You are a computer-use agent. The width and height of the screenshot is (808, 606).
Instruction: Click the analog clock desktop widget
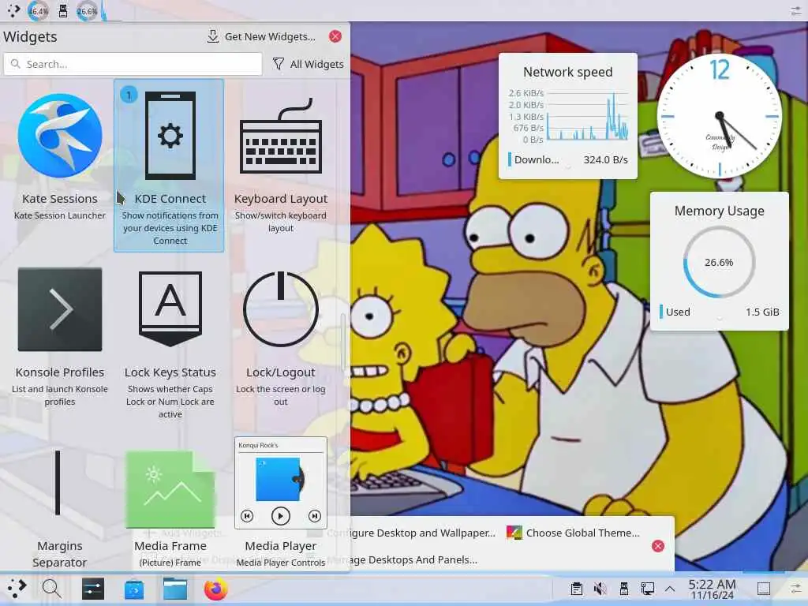720,116
